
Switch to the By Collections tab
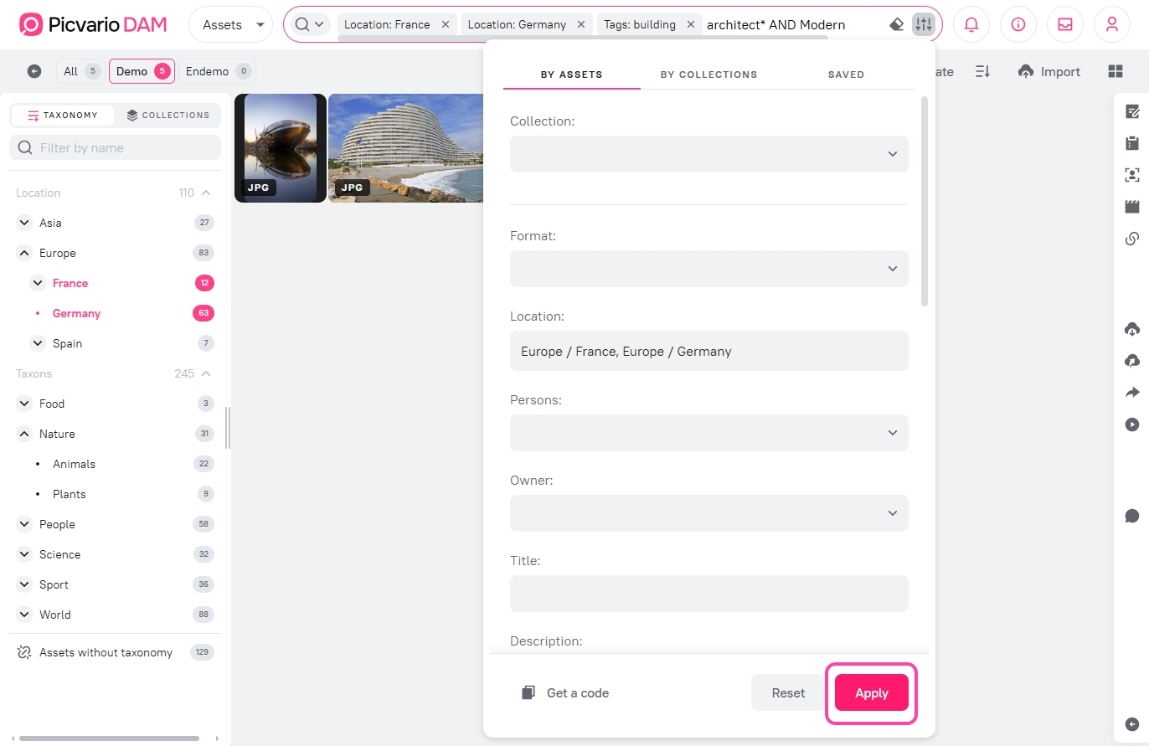click(709, 75)
